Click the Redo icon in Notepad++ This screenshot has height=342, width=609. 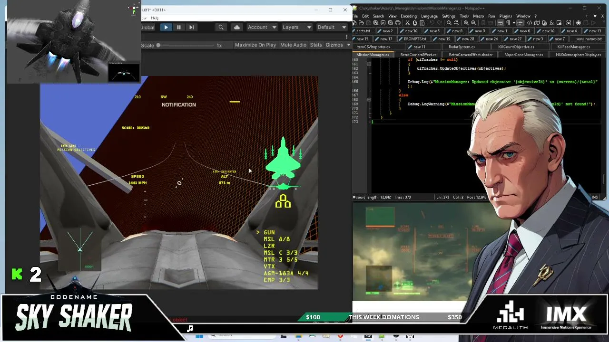click(440, 23)
